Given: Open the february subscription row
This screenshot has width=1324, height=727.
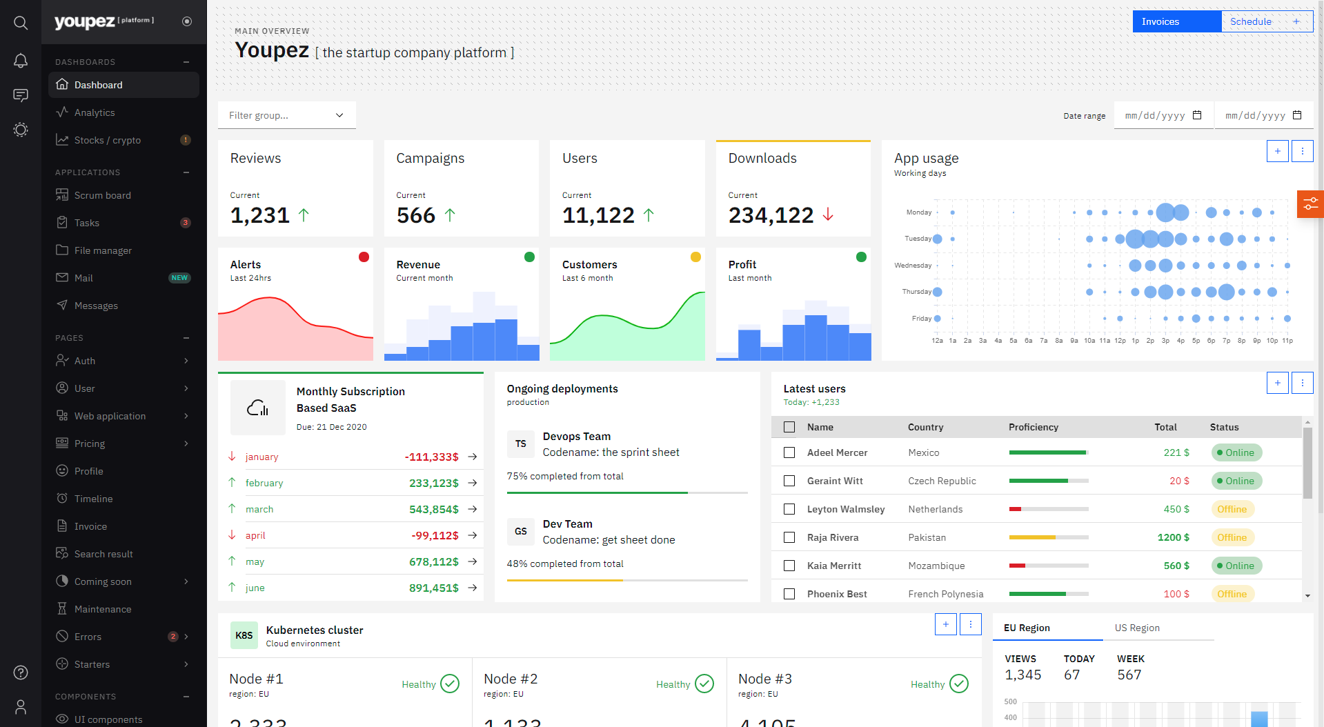Looking at the screenshot, I should [x=352, y=483].
